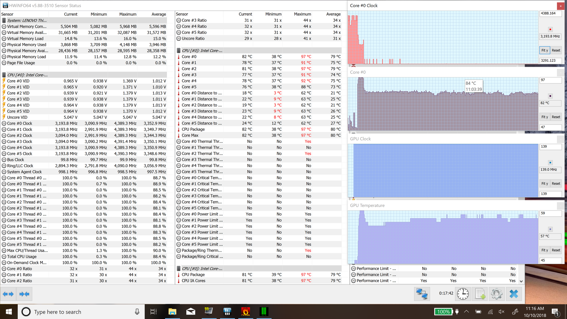The height and width of the screenshot is (319, 567).
Task: Open FurMark from the taskbar
Action: [245, 312]
